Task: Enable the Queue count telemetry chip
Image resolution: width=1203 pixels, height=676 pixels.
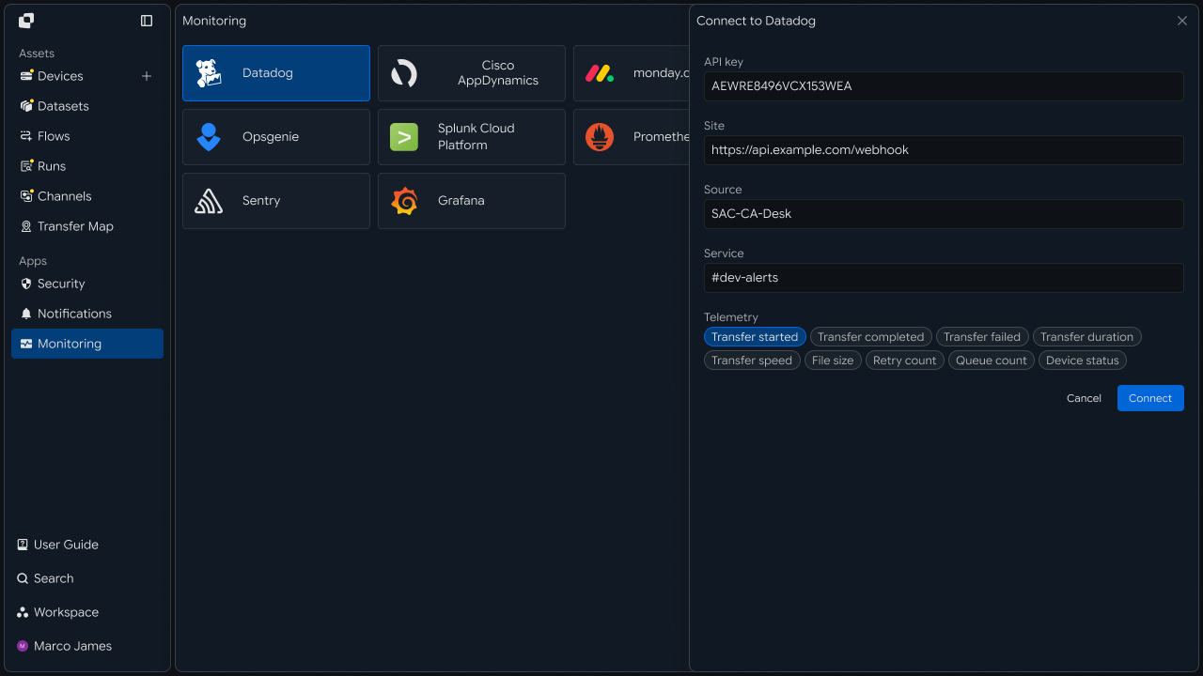Action: tap(992, 361)
